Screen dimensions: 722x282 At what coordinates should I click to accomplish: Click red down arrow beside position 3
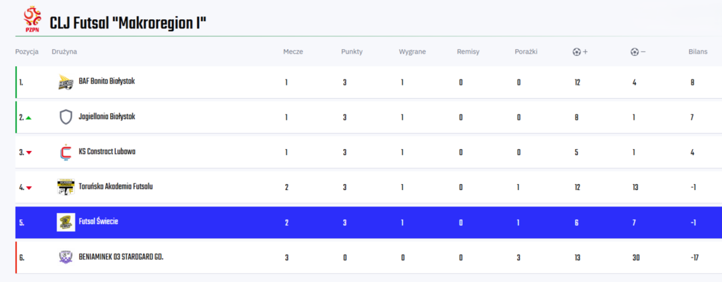[x=28, y=153]
